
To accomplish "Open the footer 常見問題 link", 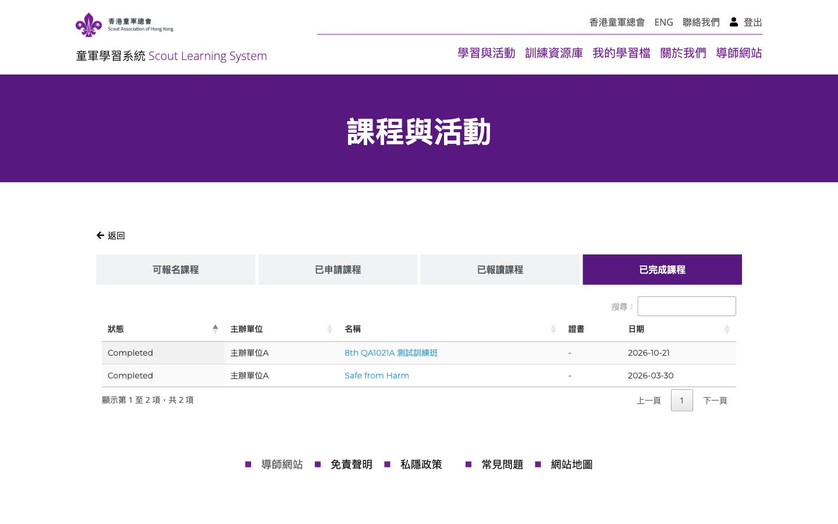I will (x=502, y=465).
